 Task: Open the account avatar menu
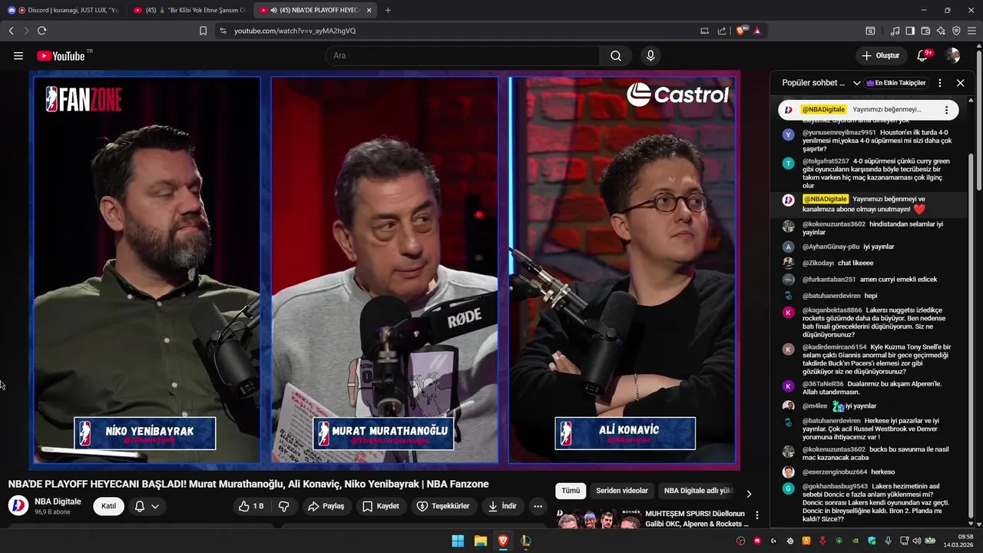(x=953, y=55)
